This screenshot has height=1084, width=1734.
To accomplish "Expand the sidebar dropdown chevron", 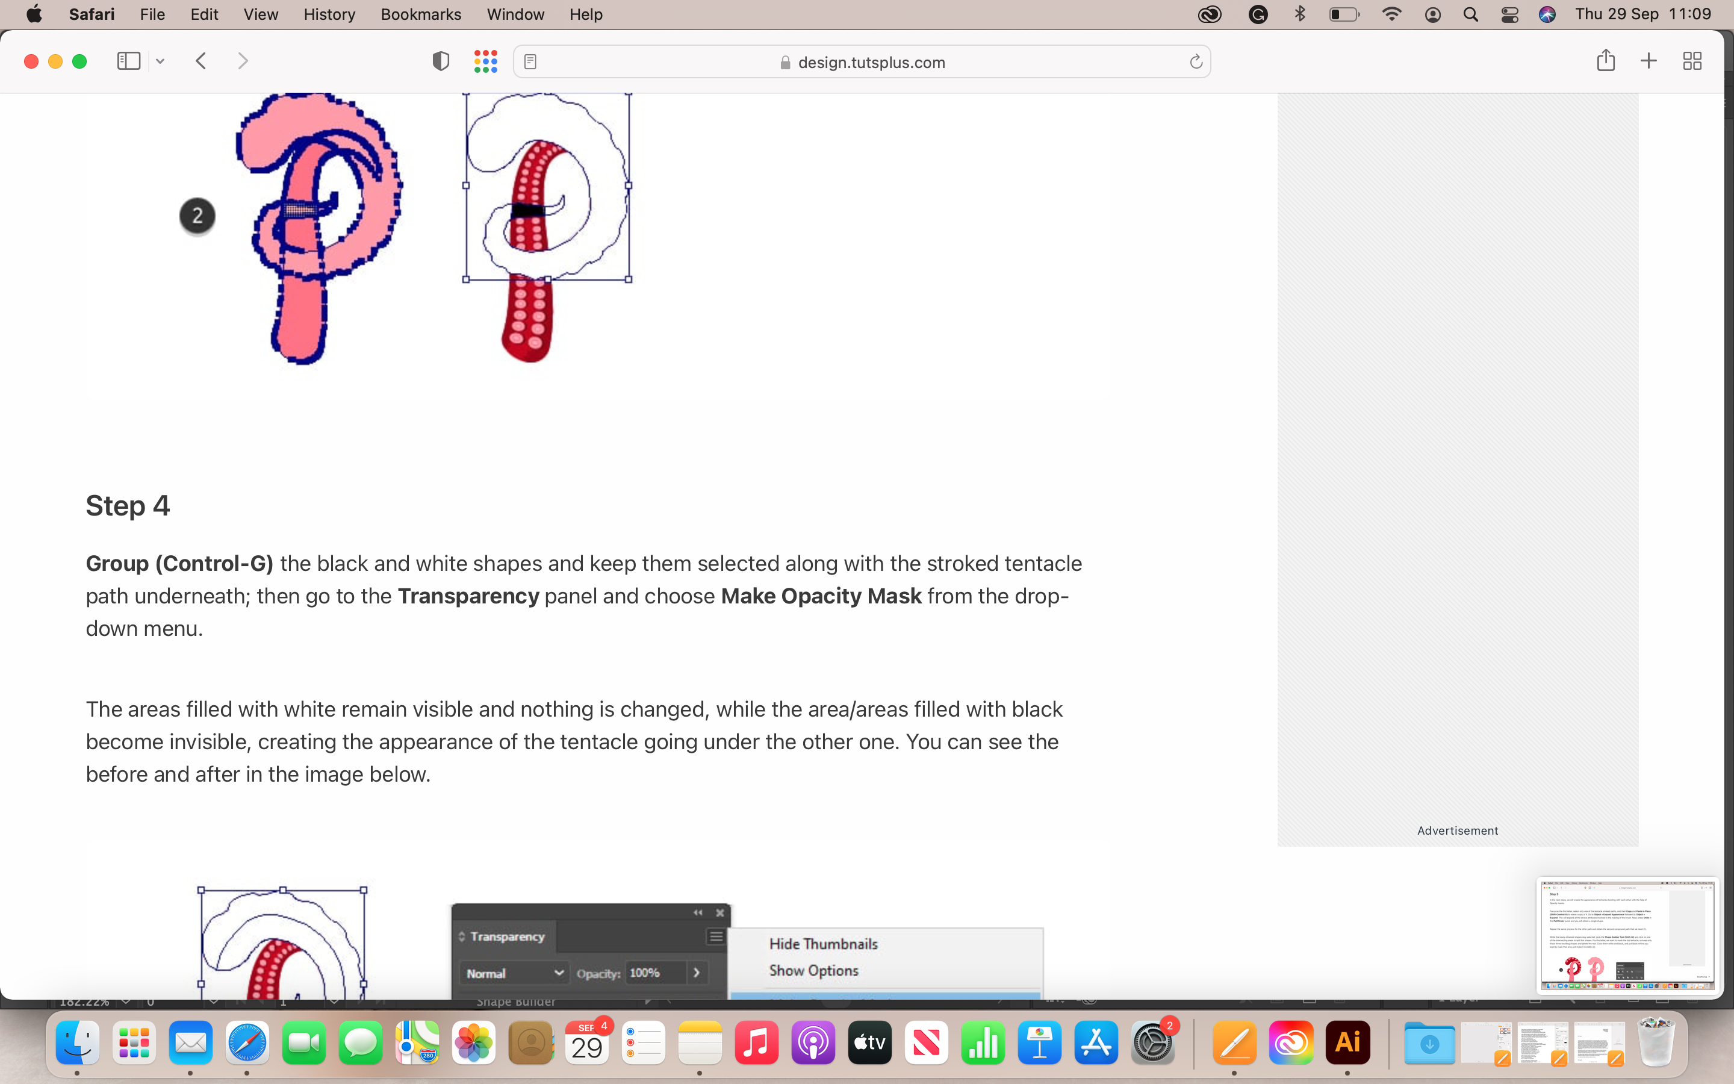I will click(161, 61).
